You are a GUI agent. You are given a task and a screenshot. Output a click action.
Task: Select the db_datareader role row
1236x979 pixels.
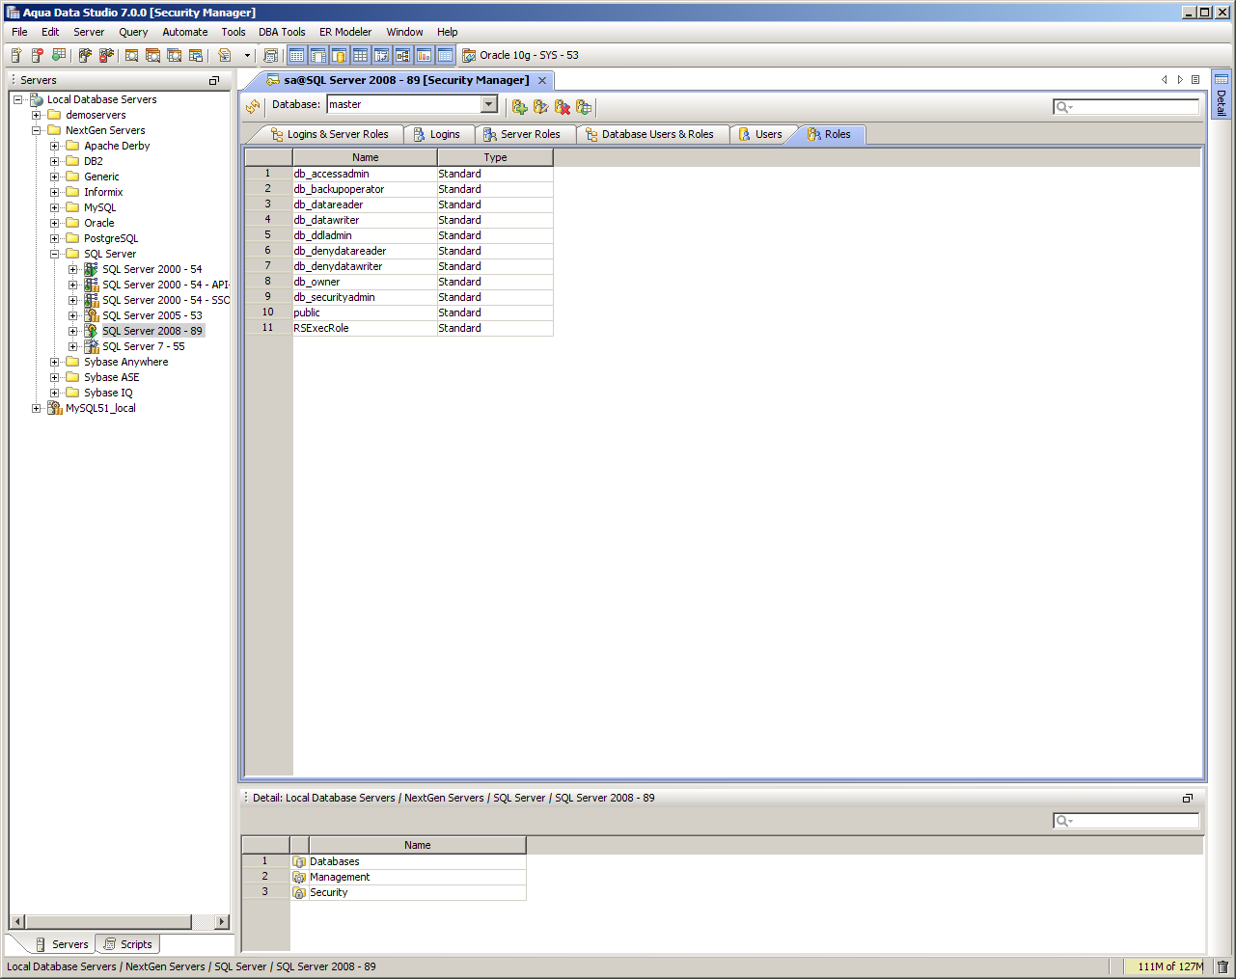pyautogui.click(x=398, y=204)
